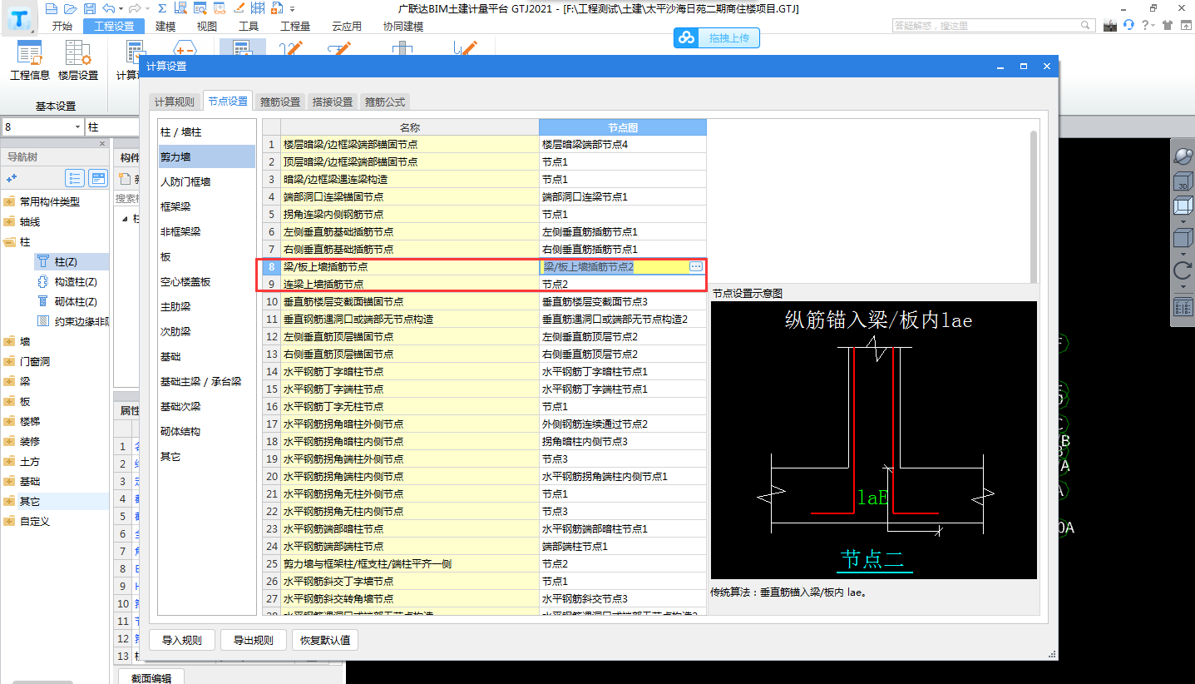Click the solid shaded cube icon
The image size is (1195, 684).
(1183, 238)
